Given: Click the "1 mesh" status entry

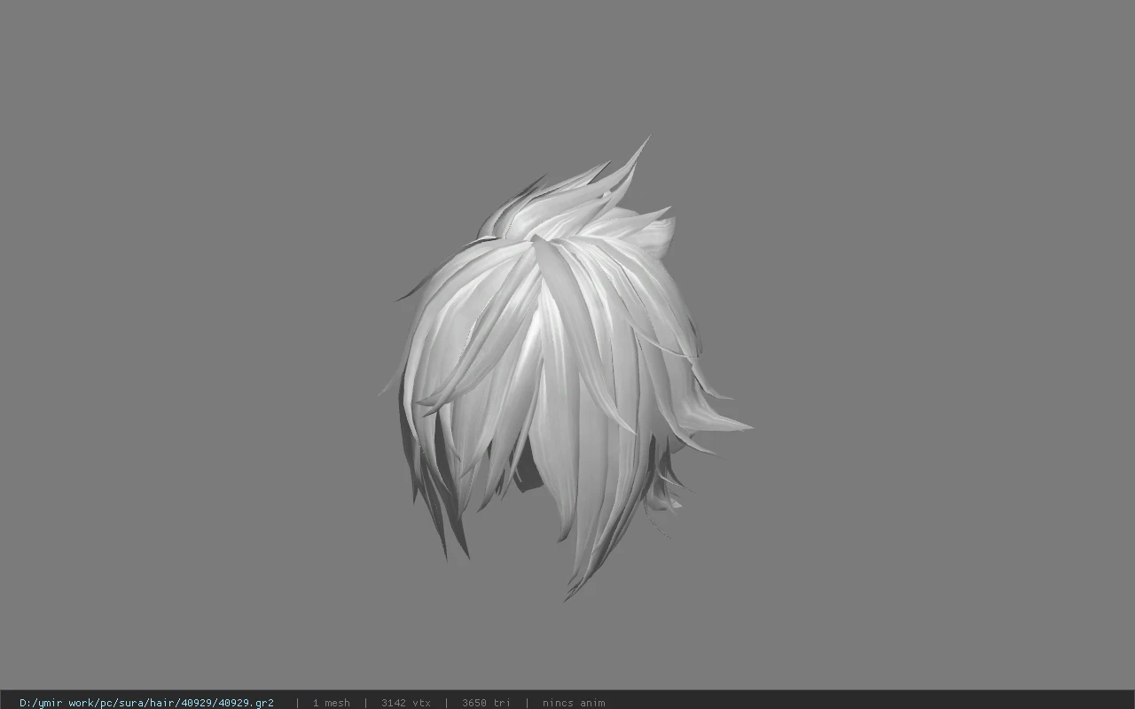Looking at the screenshot, I should [x=331, y=703].
